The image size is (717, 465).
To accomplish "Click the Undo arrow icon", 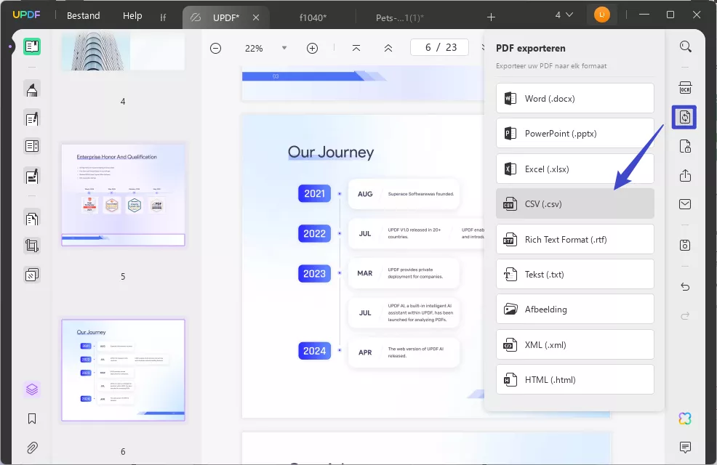I will click(x=685, y=287).
